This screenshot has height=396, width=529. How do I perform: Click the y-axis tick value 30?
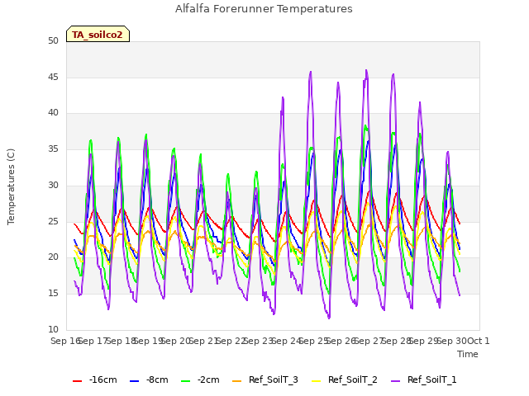53,185
